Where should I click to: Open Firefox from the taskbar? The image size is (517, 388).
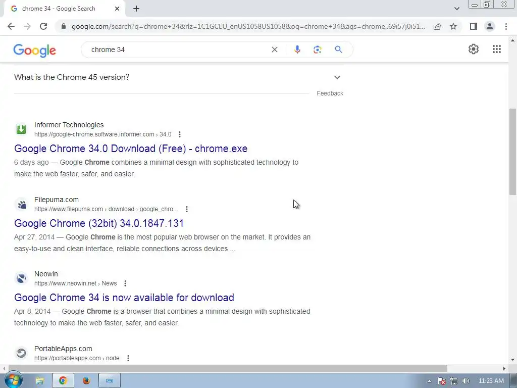86,381
